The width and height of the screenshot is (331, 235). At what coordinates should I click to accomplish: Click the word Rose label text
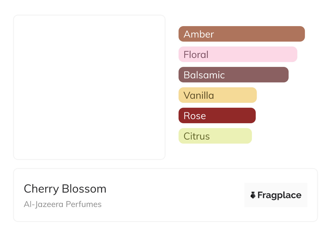click(x=195, y=116)
